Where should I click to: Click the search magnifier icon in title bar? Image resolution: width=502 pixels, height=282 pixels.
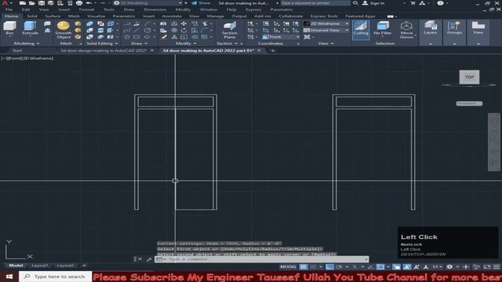(x=355, y=3)
